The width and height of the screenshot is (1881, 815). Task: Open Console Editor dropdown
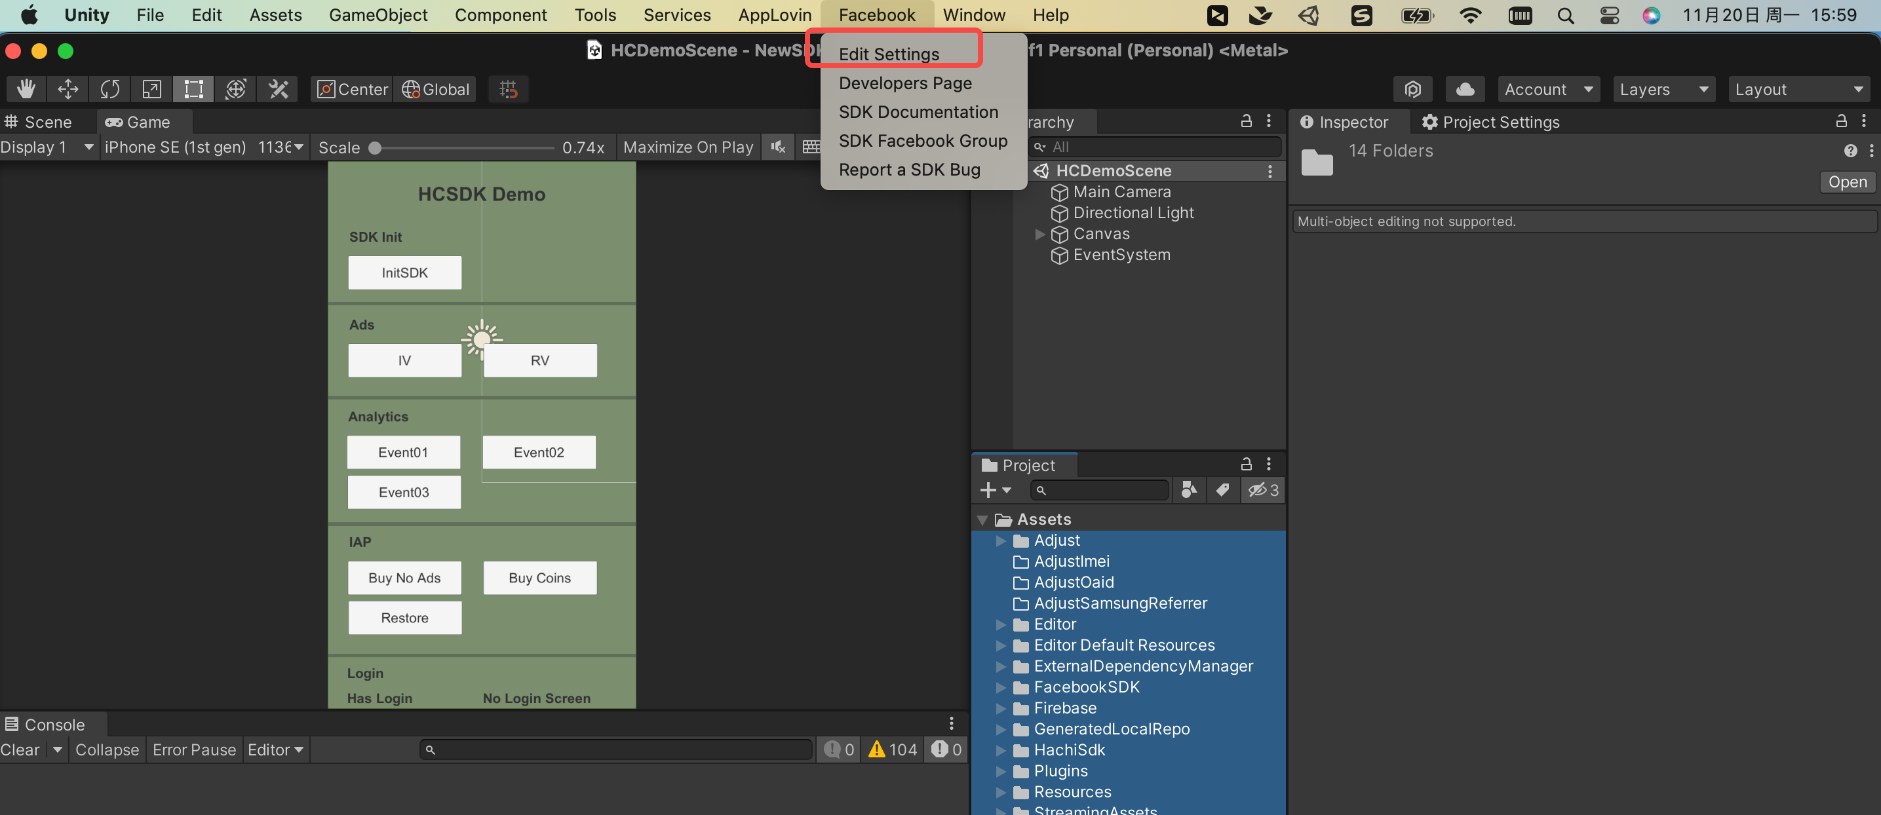pyautogui.click(x=275, y=749)
